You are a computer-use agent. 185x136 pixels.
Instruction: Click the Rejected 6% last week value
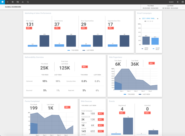[97, 90]
